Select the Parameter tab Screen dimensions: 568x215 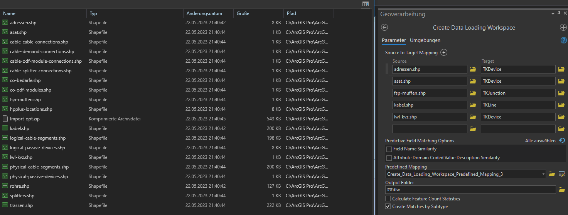(x=394, y=40)
